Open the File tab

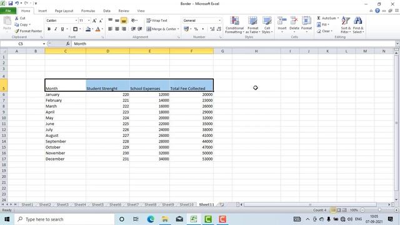[x=8, y=11]
